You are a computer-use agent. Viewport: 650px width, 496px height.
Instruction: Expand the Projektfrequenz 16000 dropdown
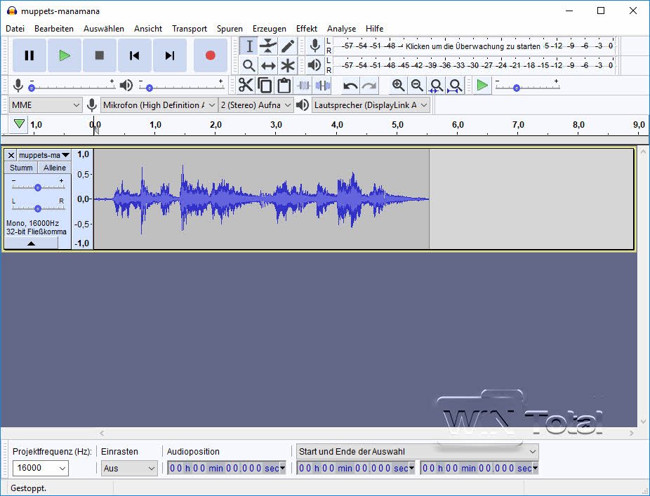41,468
